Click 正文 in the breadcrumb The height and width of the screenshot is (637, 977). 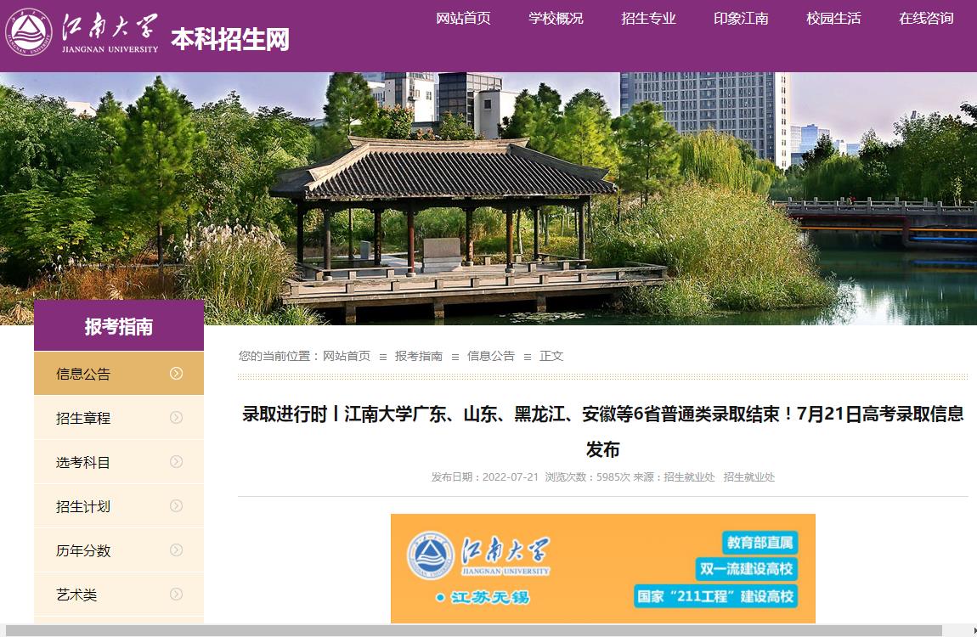click(x=551, y=356)
